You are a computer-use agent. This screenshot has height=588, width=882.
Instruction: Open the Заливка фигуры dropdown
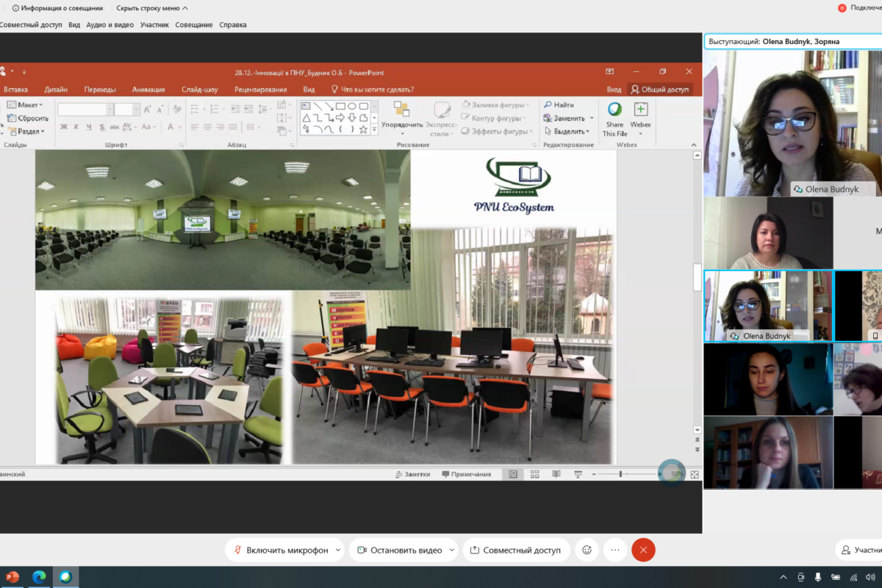495,105
